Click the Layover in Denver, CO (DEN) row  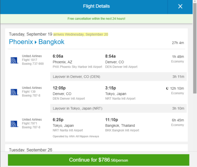118,77
